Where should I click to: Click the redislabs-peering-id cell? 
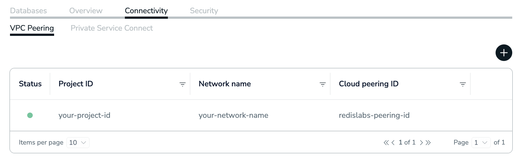point(374,115)
